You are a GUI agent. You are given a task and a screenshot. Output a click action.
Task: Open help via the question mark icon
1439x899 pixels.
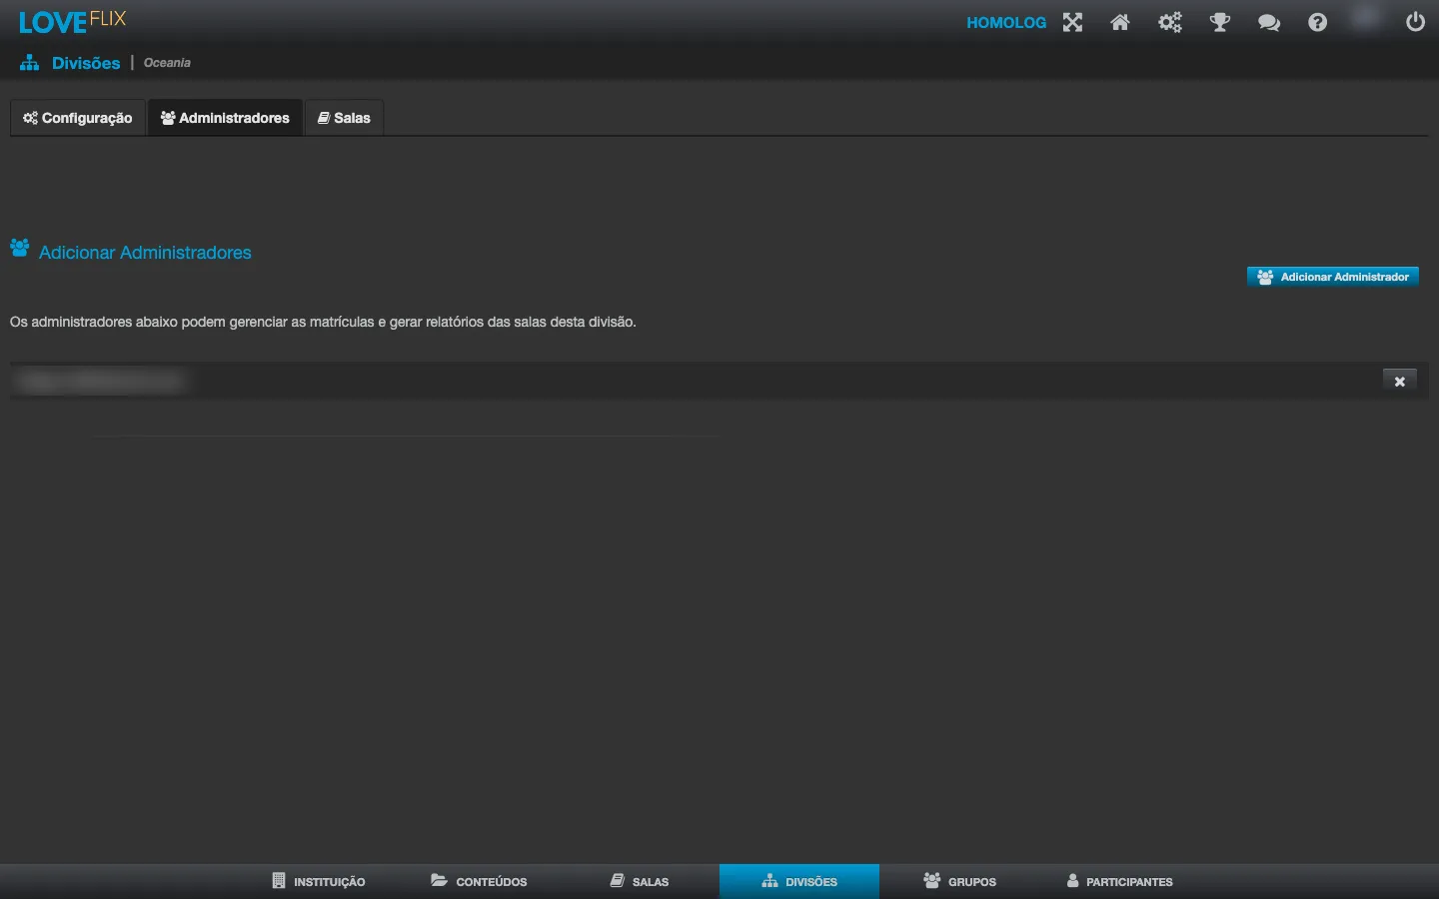(x=1318, y=22)
